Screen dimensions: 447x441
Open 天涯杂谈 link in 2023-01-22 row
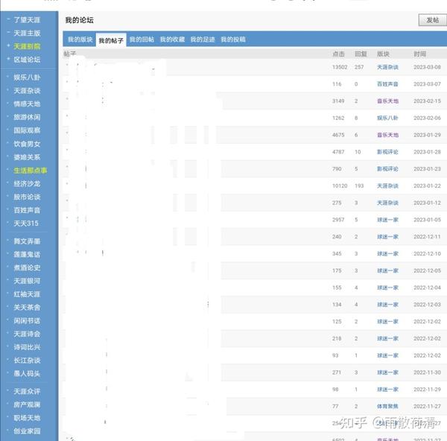pyautogui.click(x=387, y=186)
